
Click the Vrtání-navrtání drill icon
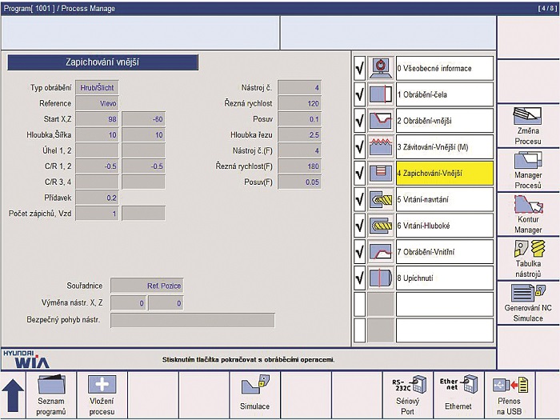[381, 199]
